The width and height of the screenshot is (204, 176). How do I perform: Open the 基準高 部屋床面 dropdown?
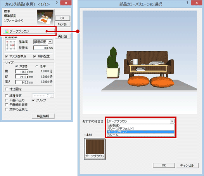point(50,42)
